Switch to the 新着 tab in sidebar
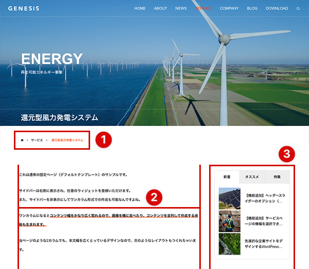Viewport: 309px width, 269px height. (227, 177)
